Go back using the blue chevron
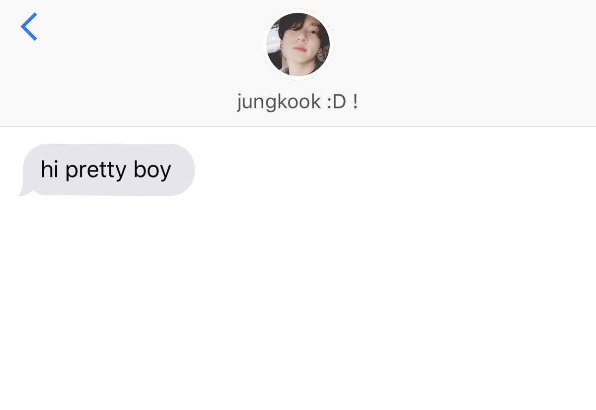The height and width of the screenshot is (410, 596). [29, 27]
